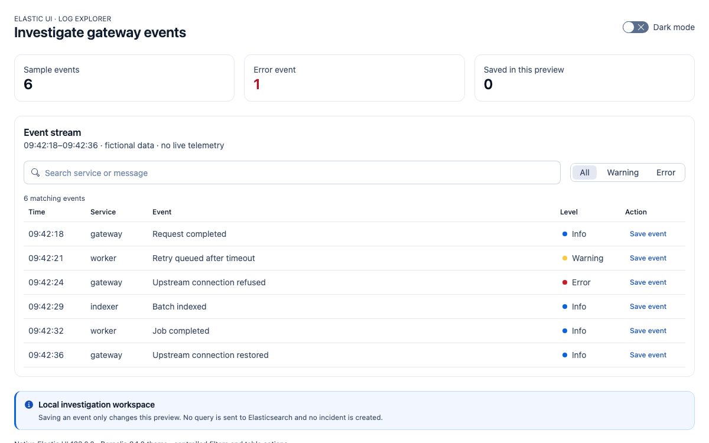Click the 6 matching events label
Image resolution: width=709 pixels, height=443 pixels.
coord(54,198)
